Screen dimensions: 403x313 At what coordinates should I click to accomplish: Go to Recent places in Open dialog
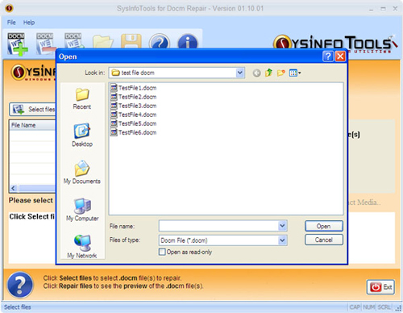click(82, 98)
